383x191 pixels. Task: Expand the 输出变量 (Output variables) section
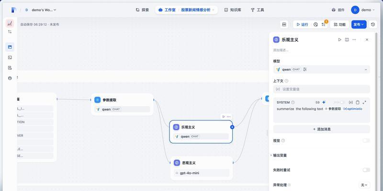pos(279,155)
